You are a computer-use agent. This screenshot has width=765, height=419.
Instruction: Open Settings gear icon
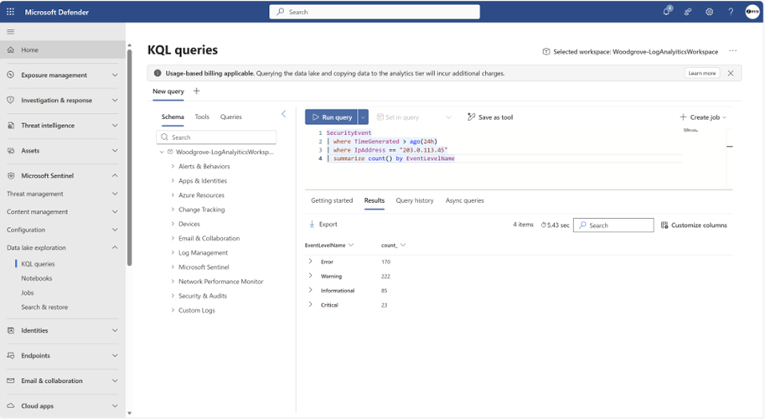(x=710, y=12)
